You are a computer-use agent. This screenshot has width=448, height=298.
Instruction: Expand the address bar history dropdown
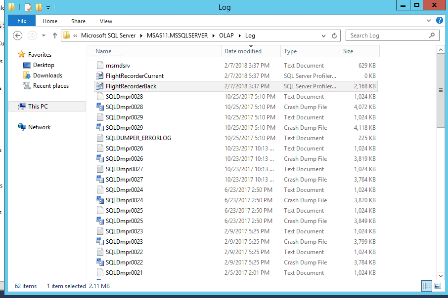pos(323,36)
